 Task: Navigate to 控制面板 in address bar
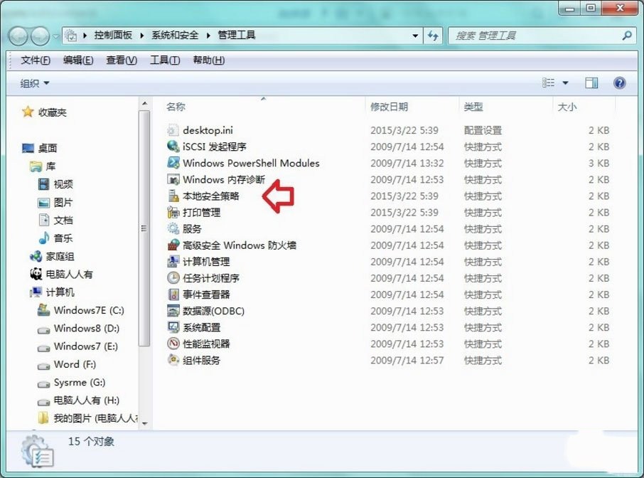[113, 36]
